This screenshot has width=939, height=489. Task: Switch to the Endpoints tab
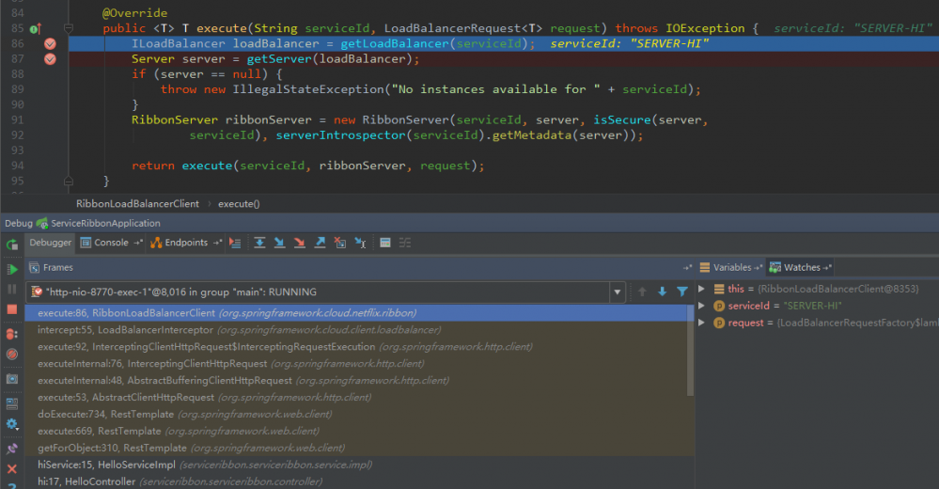point(186,243)
